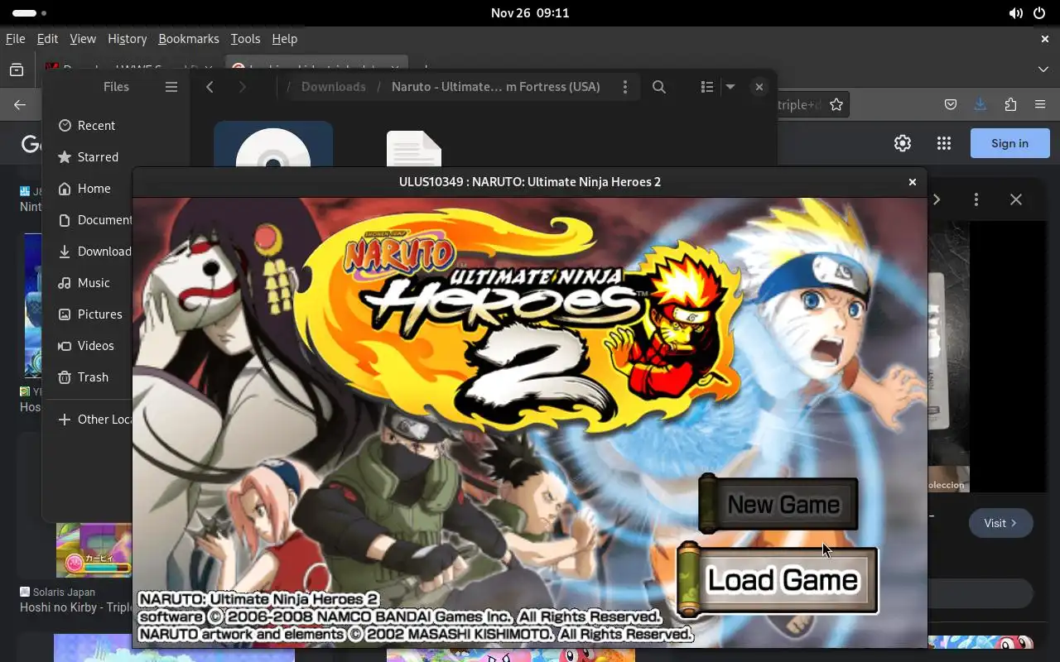The height and width of the screenshot is (662, 1060).
Task: Click Downloads breadcrumb in Files path bar
Action: pos(334,87)
